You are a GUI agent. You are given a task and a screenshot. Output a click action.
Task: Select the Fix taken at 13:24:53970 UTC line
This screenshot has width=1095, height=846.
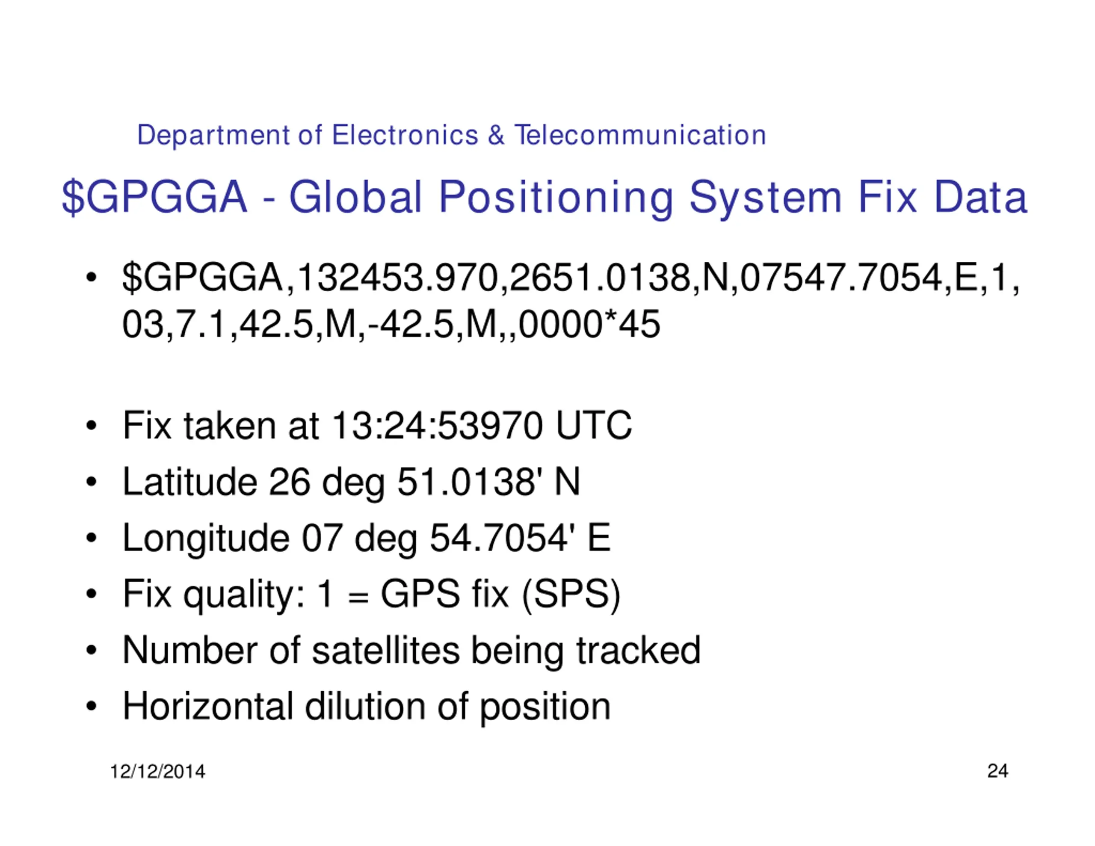click(377, 426)
